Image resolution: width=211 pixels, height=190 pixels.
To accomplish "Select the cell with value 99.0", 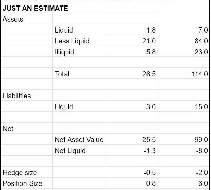I will tap(201, 140).
